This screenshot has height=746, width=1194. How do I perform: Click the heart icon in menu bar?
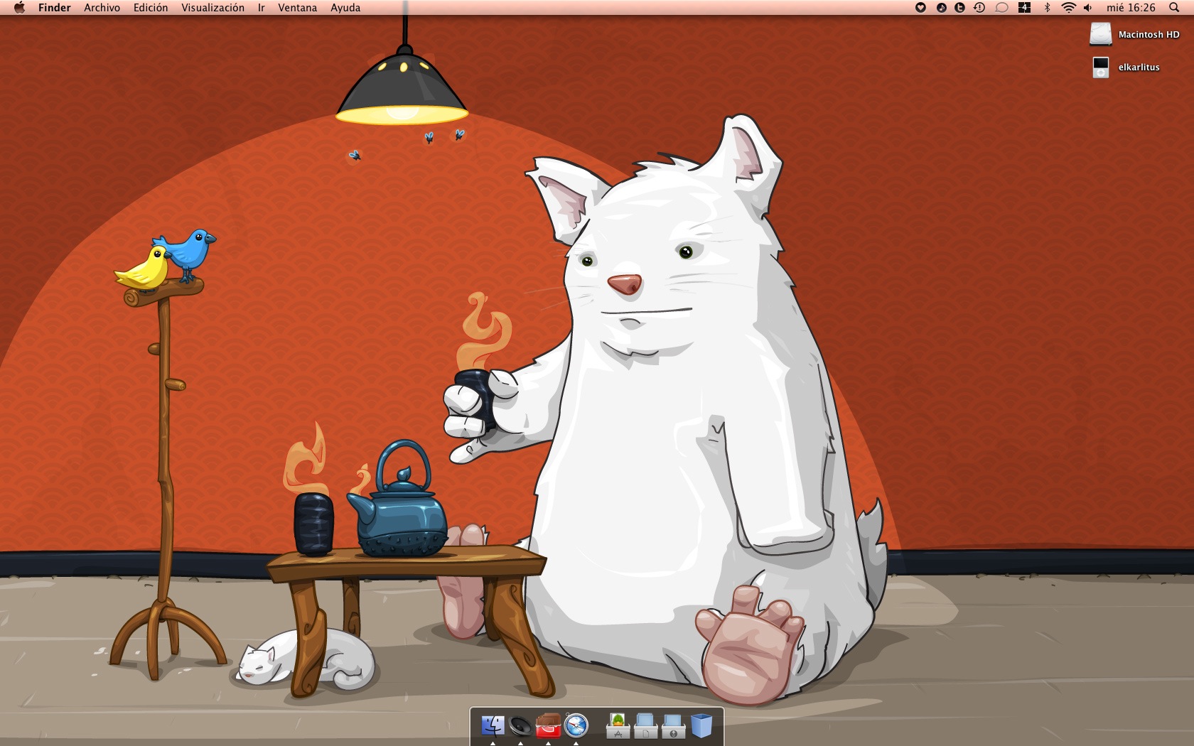[x=920, y=8]
